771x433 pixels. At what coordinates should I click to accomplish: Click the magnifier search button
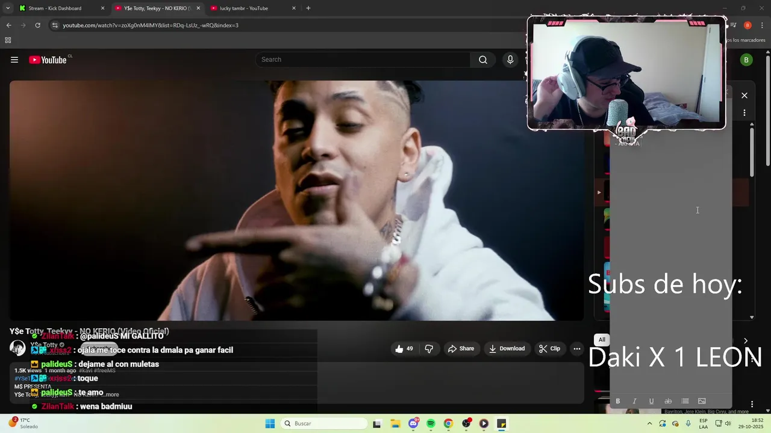tap(483, 60)
